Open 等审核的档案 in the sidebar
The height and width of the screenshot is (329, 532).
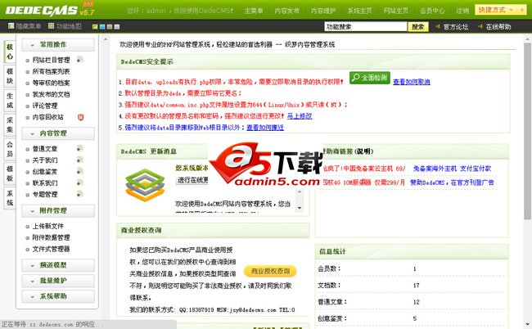click(52, 83)
